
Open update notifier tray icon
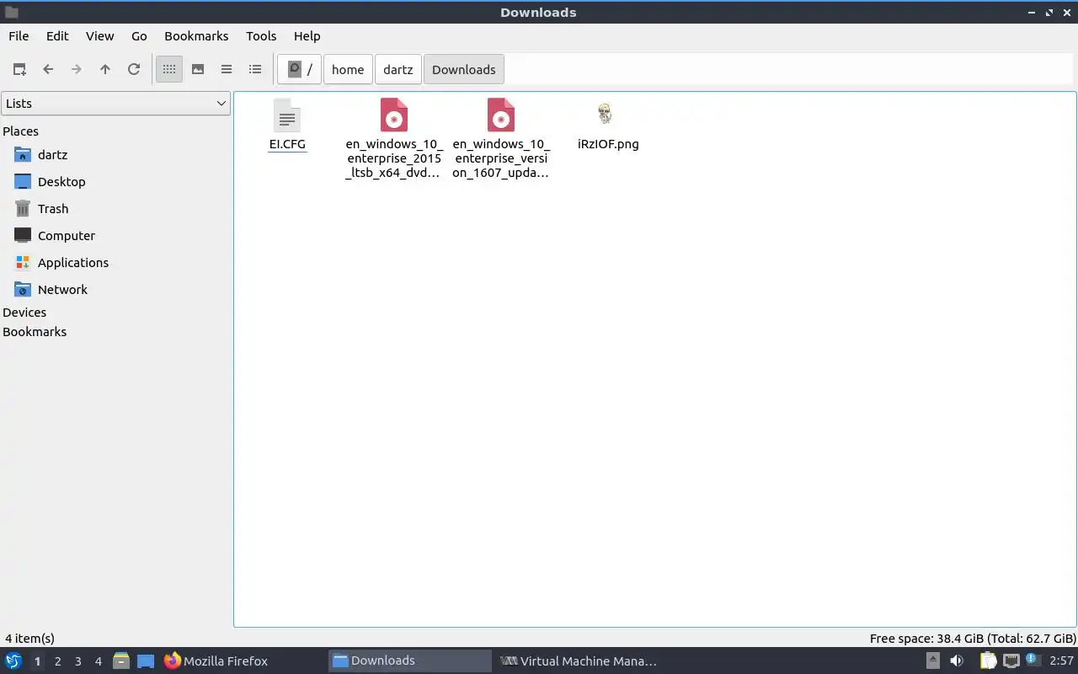tap(1033, 660)
